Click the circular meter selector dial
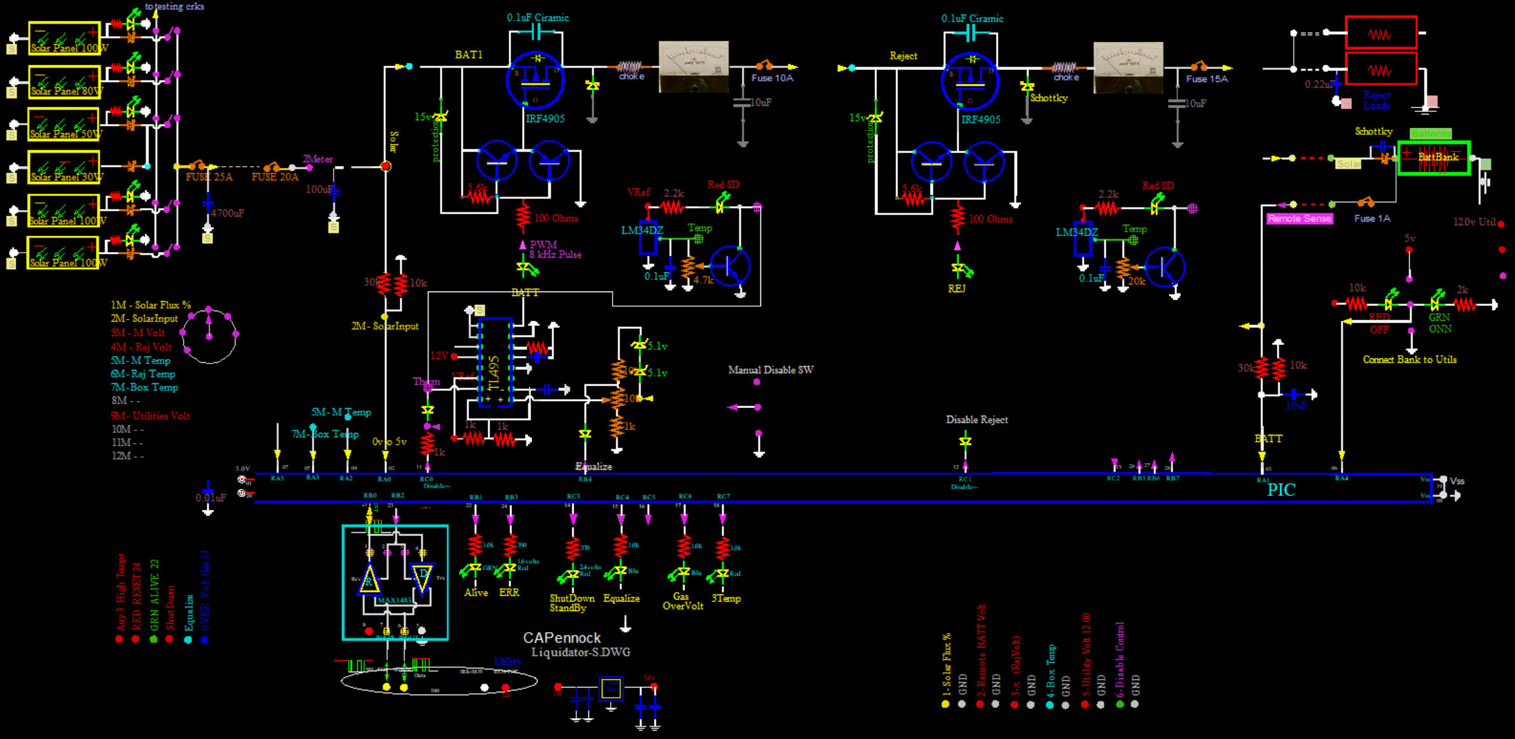 point(210,335)
